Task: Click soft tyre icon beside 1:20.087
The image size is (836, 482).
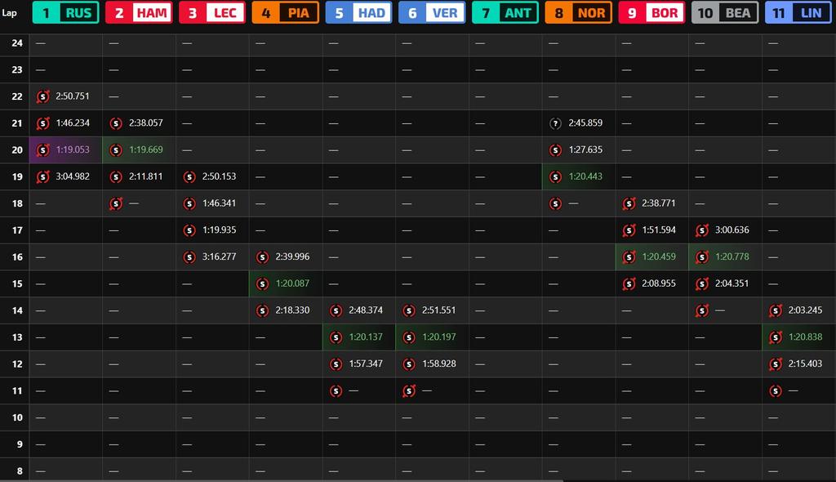Action: coord(262,283)
